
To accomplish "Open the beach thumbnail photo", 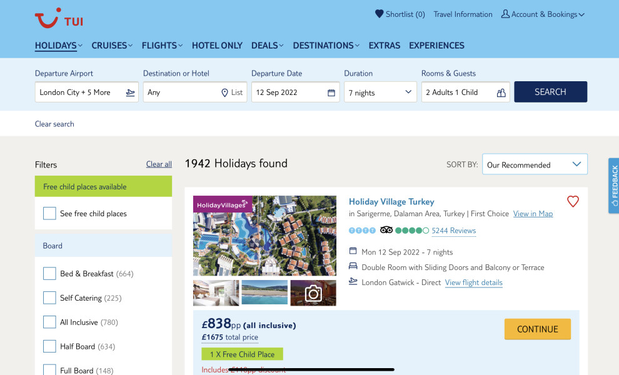I will [264, 292].
